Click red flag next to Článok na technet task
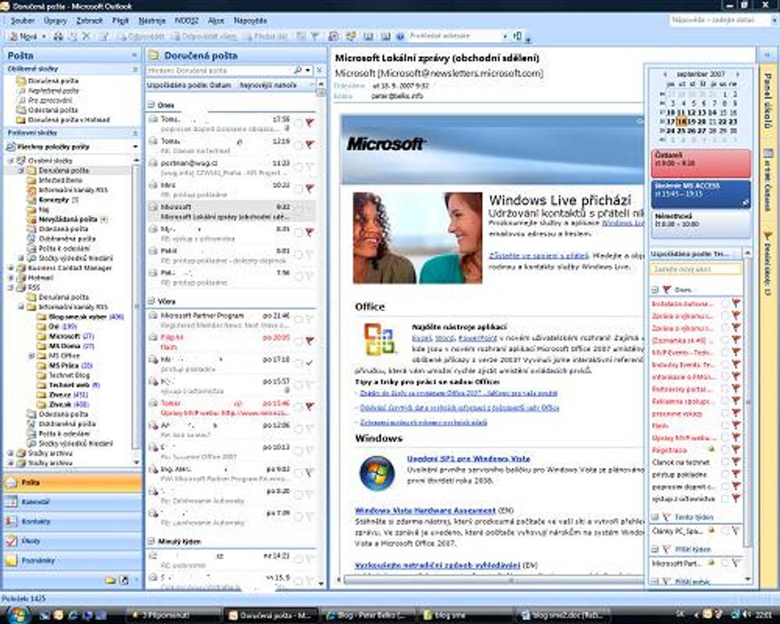Image resolution: width=780 pixels, height=624 pixels. tap(737, 462)
